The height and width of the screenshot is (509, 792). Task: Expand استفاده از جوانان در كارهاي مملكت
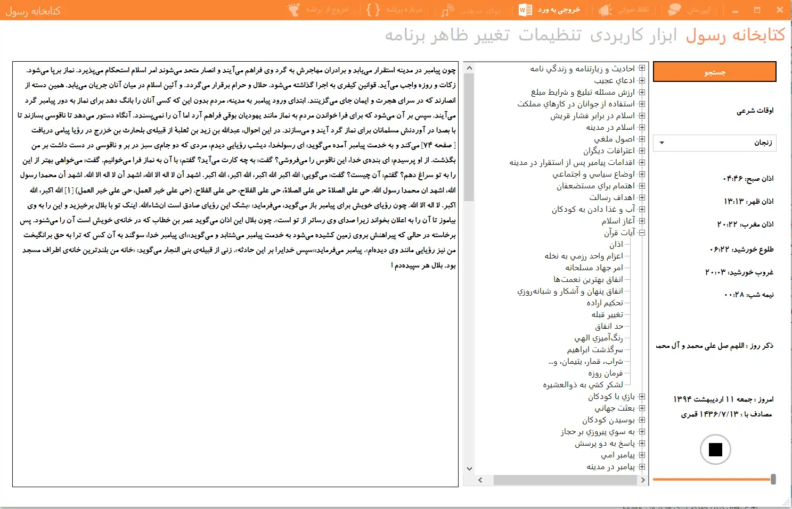642,104
